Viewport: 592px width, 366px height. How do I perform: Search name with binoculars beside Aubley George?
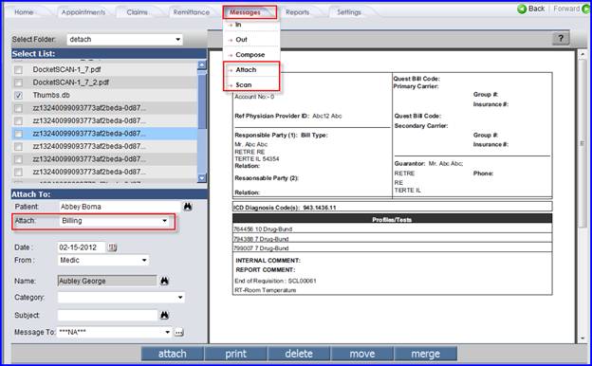164,281
